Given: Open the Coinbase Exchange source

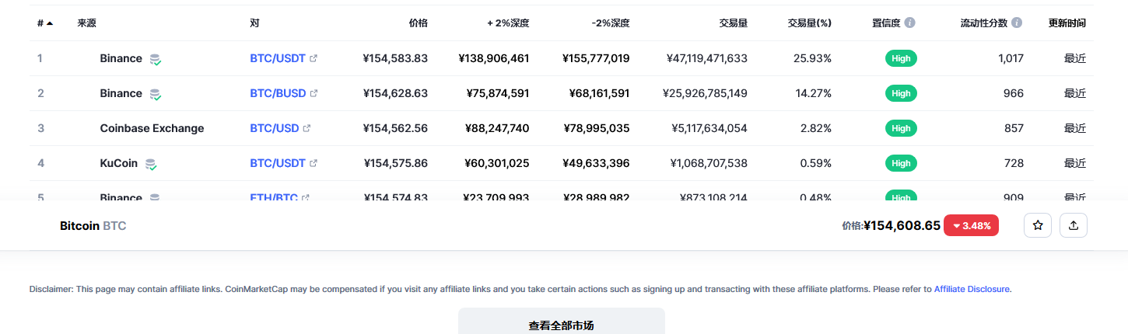Looking at the screenshot, I should [x=152, y=128].
